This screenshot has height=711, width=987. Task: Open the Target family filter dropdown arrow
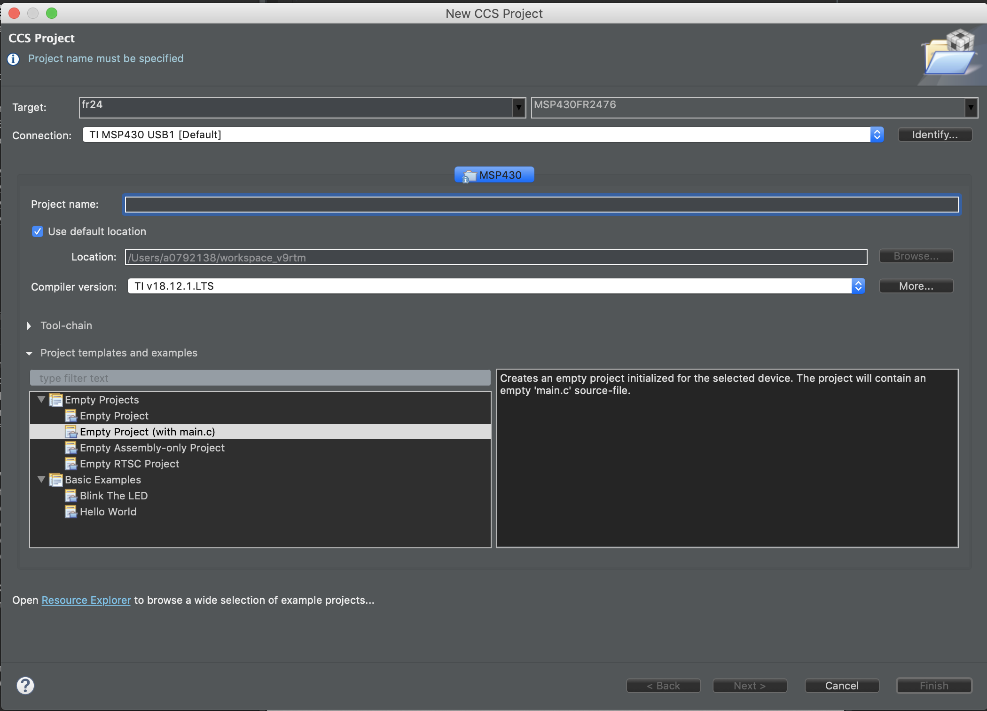click(x=519, y=108)
